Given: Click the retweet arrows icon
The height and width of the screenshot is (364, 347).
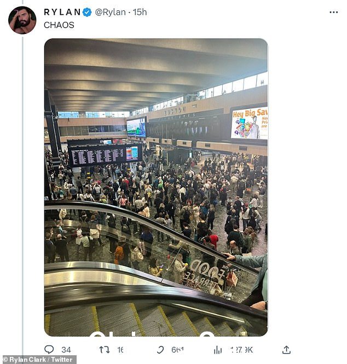Looking at the screenshot, I should [104, 350].
